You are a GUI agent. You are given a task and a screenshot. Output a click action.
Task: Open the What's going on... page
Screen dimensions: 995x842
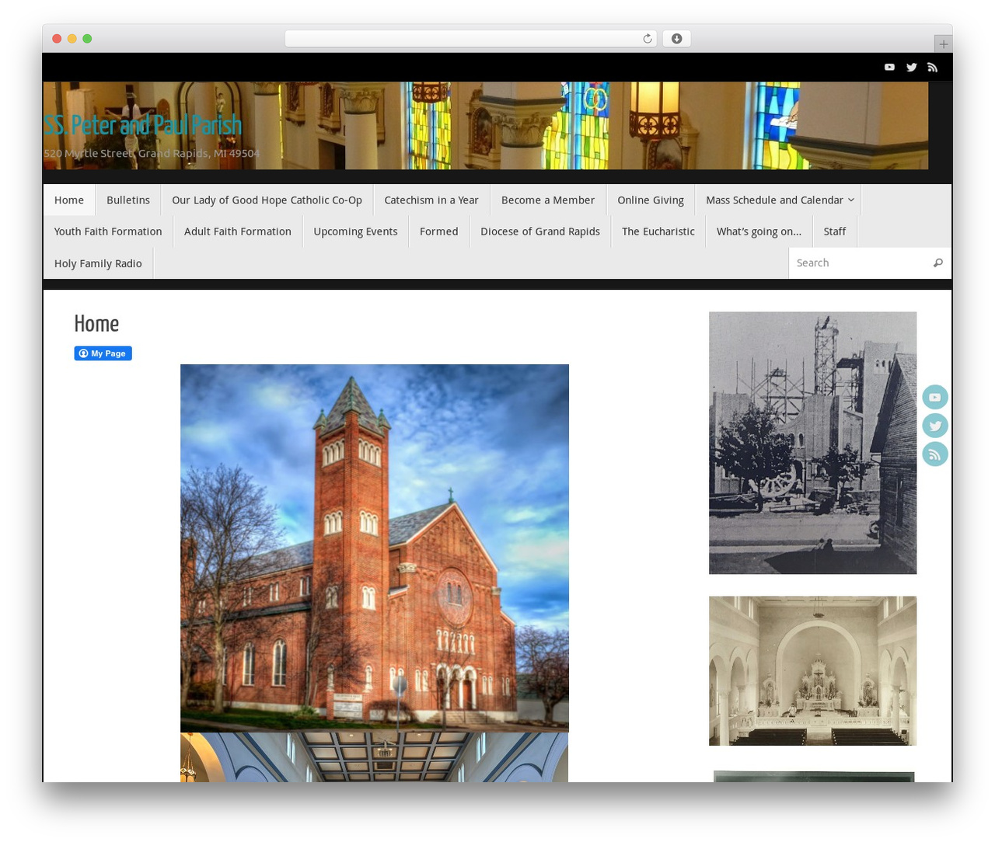coord(759,231)
